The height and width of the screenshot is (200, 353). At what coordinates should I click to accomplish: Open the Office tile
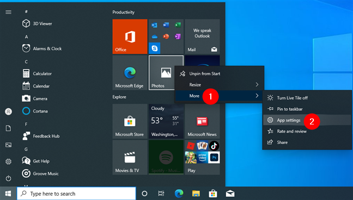click(130, 36)
